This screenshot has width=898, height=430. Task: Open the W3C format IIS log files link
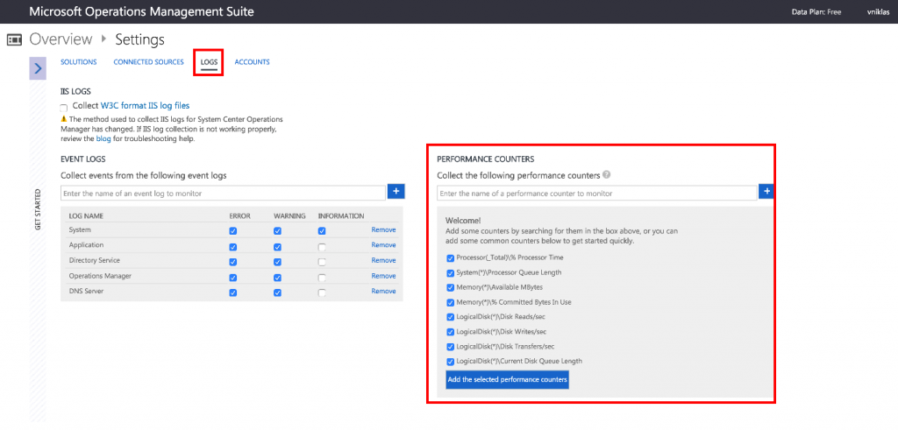tap(145, 106)
